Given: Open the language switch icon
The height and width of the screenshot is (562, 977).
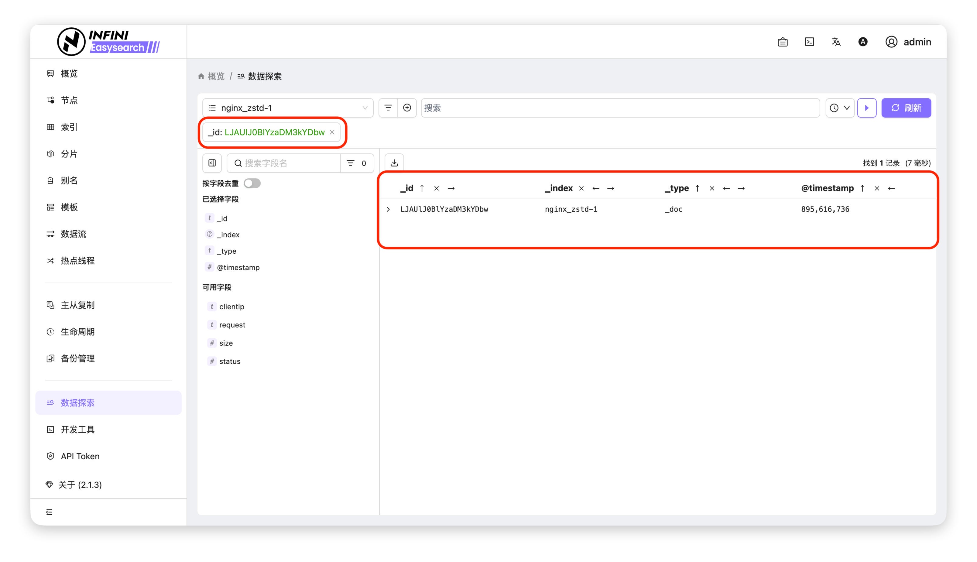Looking at the screenshot, I should tap(836, 42).
